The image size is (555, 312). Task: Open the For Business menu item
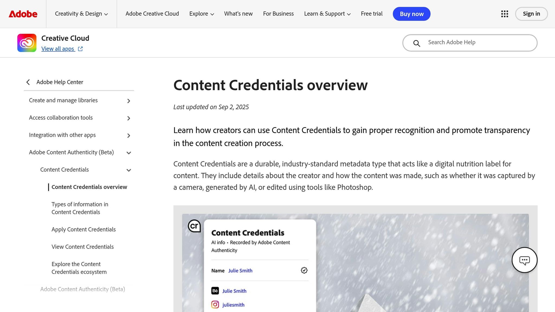tap(278, 14)
